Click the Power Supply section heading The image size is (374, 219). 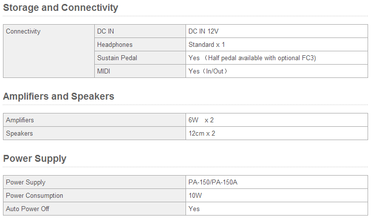click(x=35, y=159)
